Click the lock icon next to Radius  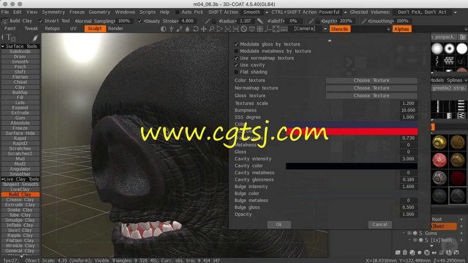(x=214, y=21)
